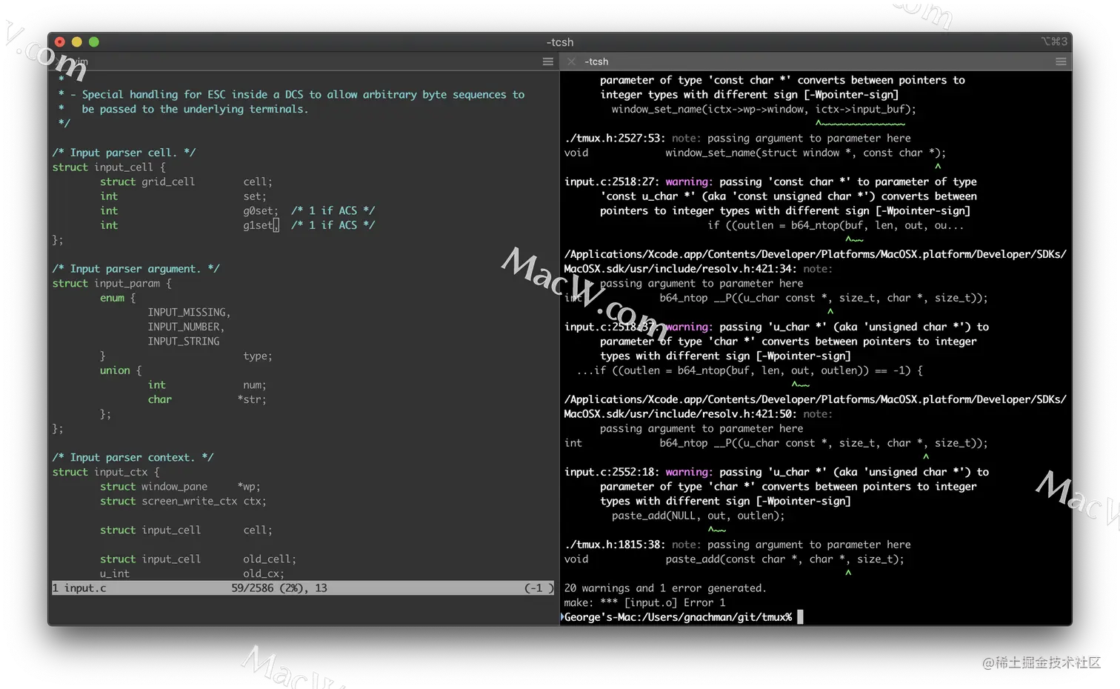Click the make Error 1 output line
The width and height of the screenshot is (1120, 689).
644,602
